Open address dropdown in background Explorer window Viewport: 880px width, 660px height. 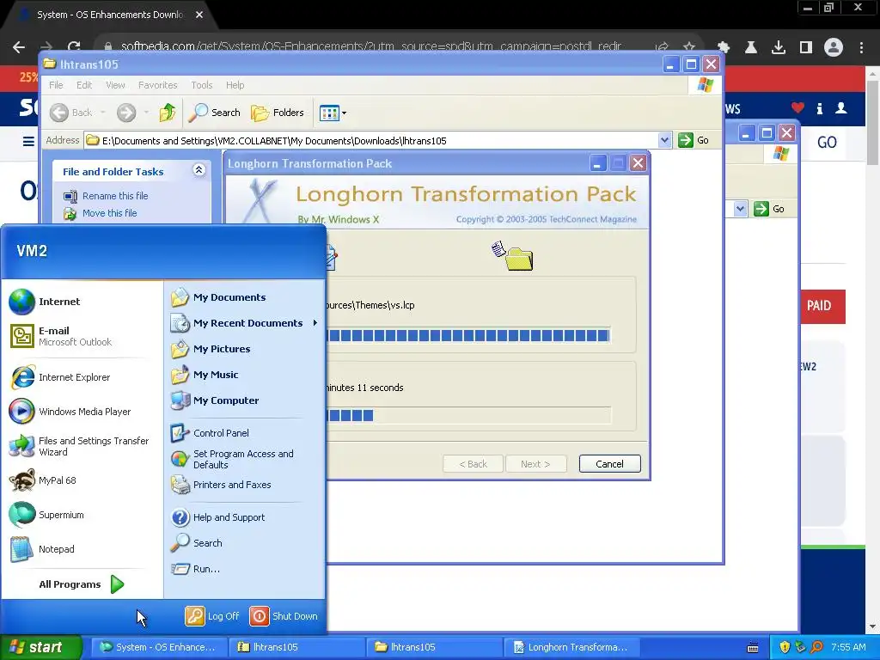point(740,209)
